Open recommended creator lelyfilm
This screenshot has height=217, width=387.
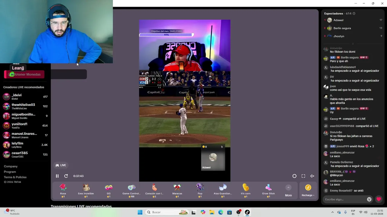pyautogui.click(x=25, y=145)
